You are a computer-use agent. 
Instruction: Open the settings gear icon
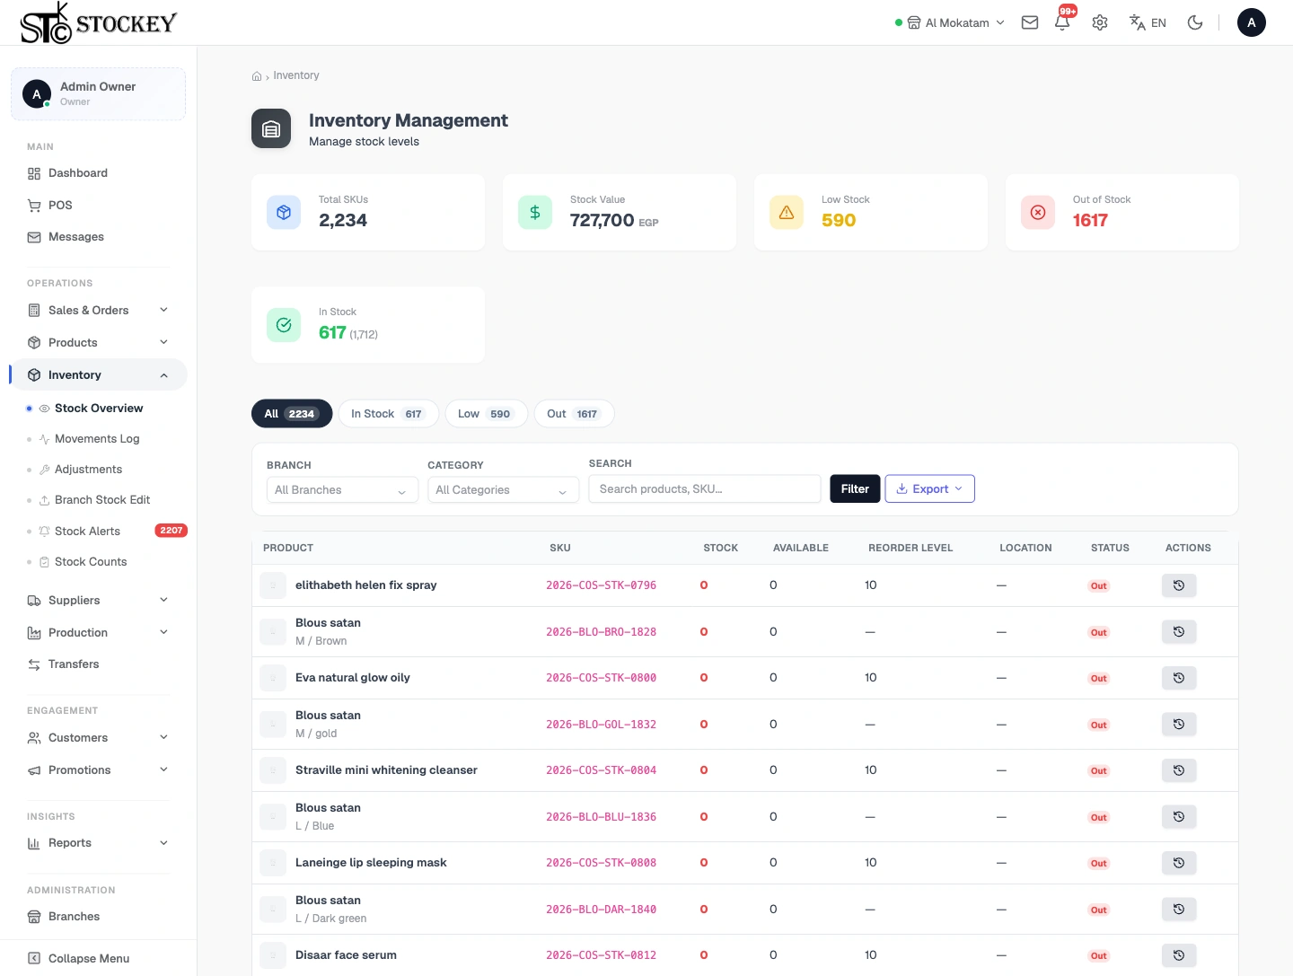(1100, 22)
